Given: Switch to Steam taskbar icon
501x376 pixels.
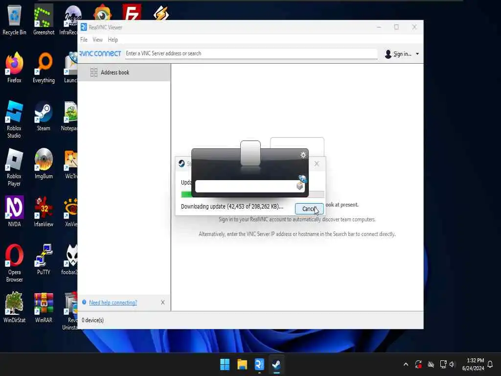Looking at the screenshot, I should click(x=276, y=364).
